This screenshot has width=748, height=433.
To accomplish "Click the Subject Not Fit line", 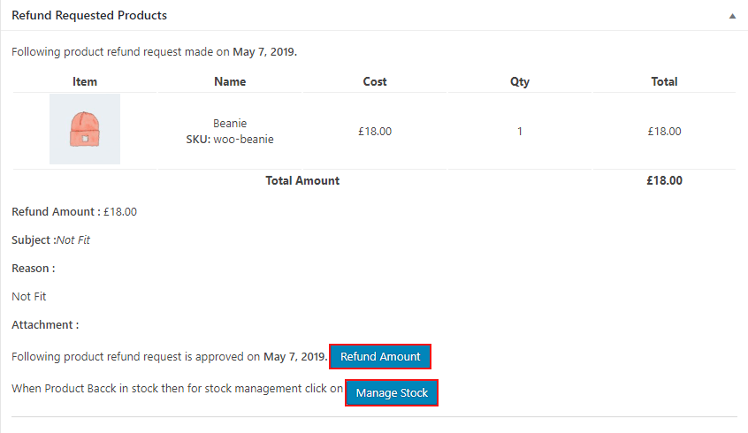I will pos(51,240).
